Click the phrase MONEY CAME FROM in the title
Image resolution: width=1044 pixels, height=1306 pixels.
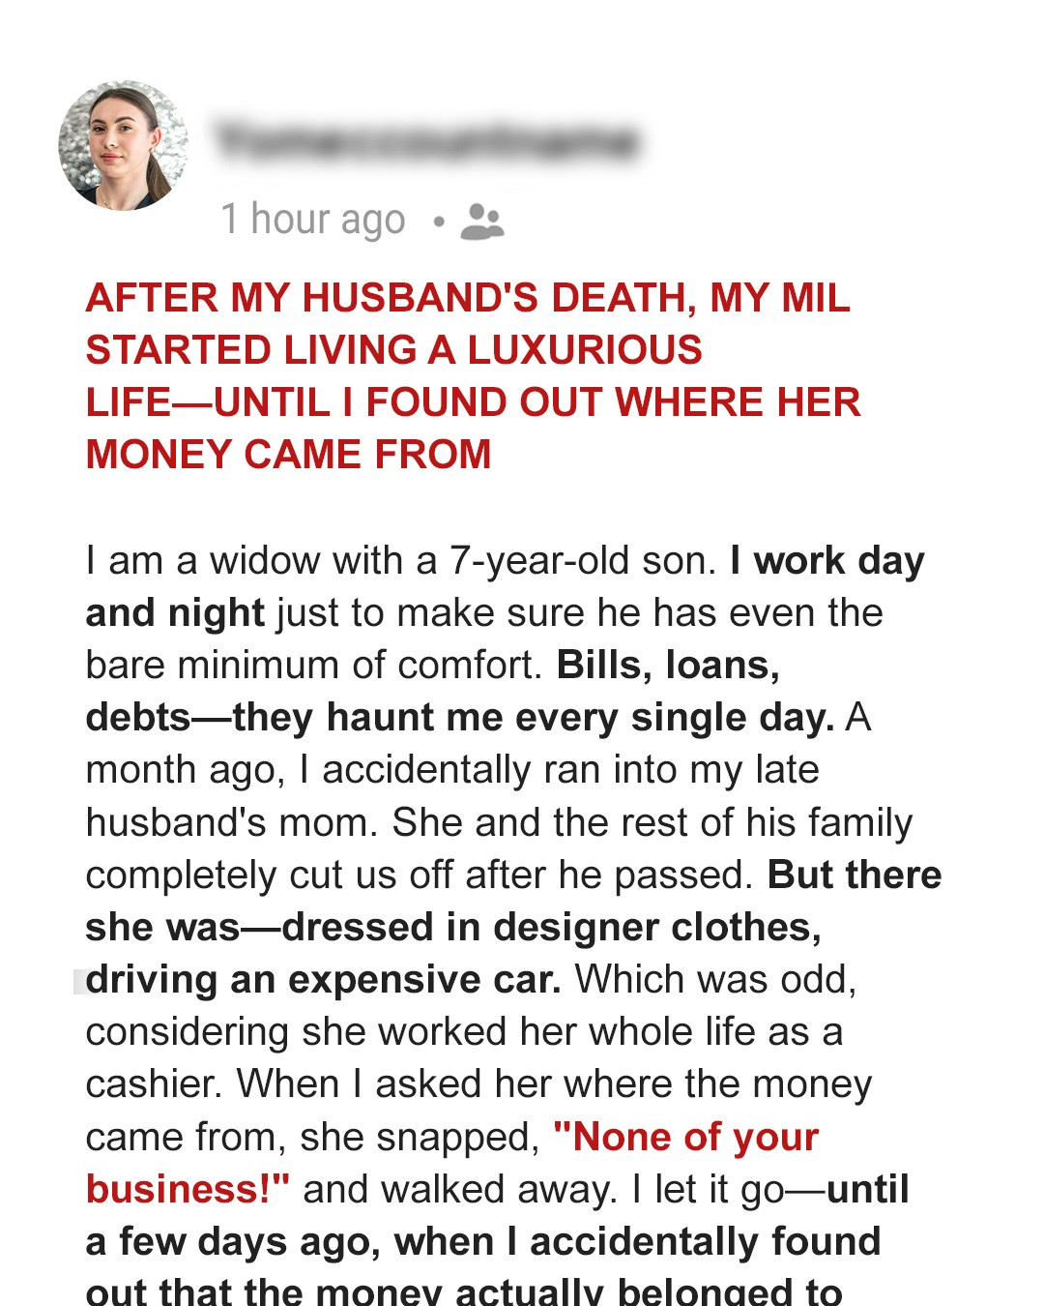tap(287, 453)
